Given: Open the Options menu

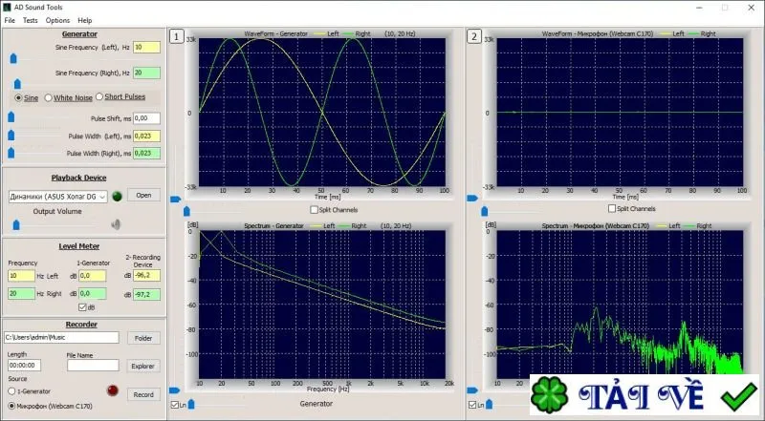Looking at the screenshot, I should 57,20.
